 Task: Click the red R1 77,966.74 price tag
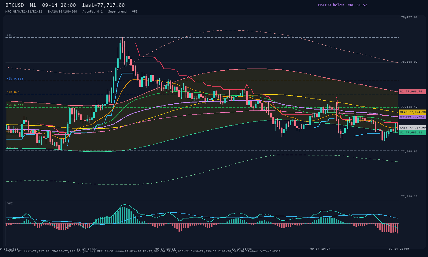click(x=412, y=91)
